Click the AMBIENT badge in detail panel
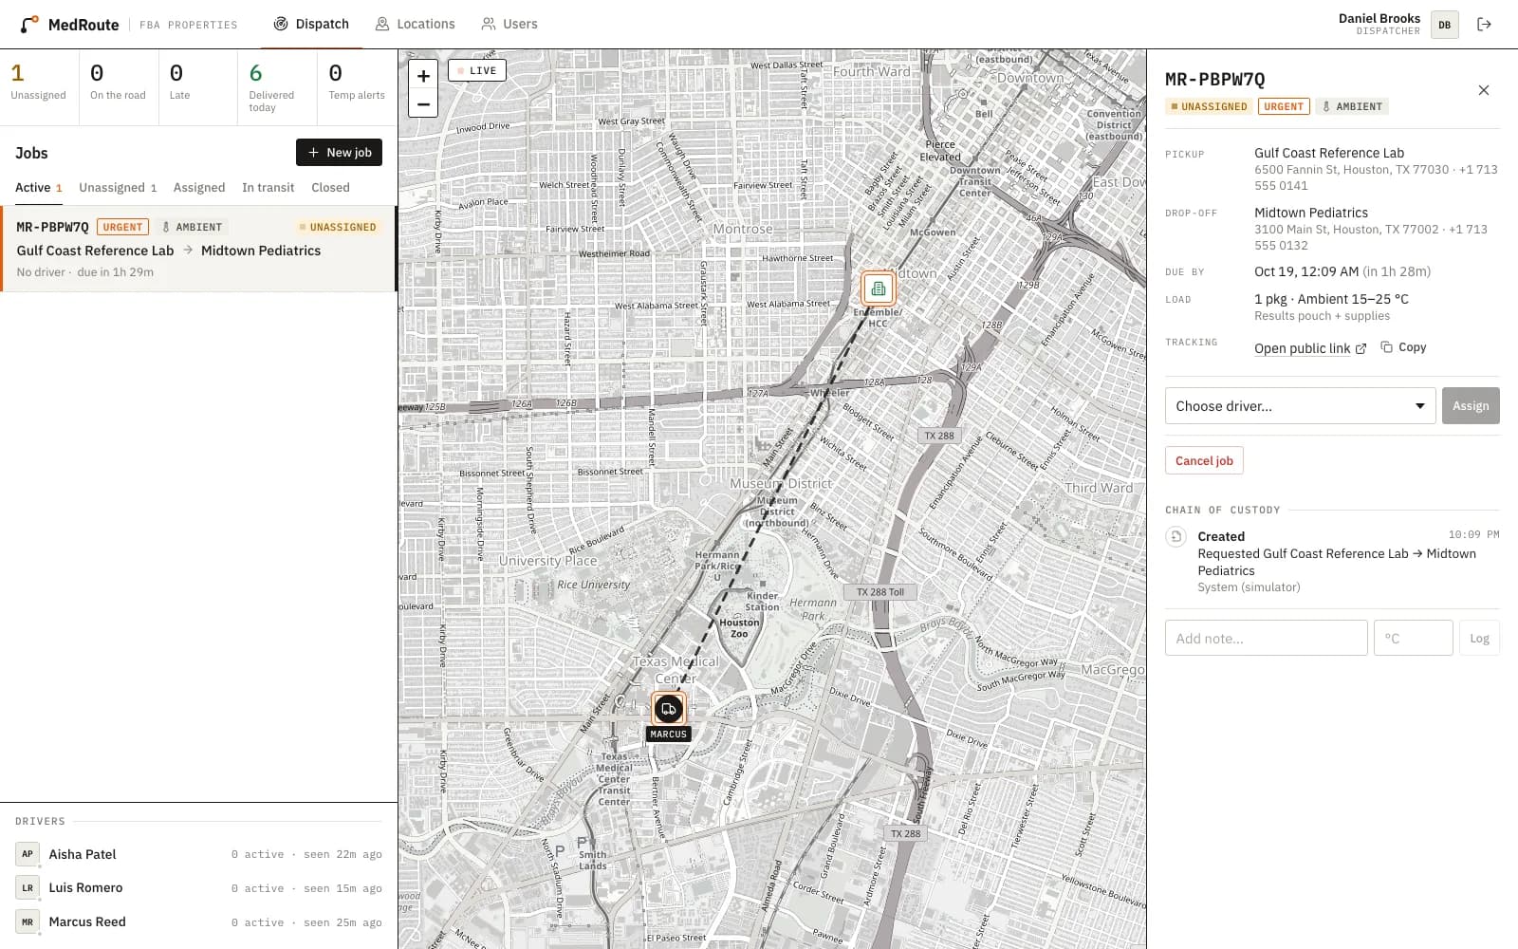Image resolution: width=1518 pixels, height=949 pixels. [1352, 106]
